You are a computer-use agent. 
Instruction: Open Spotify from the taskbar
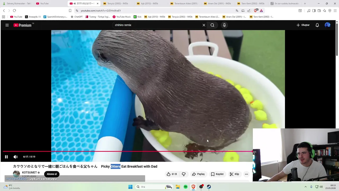click(x=185, y=187)
